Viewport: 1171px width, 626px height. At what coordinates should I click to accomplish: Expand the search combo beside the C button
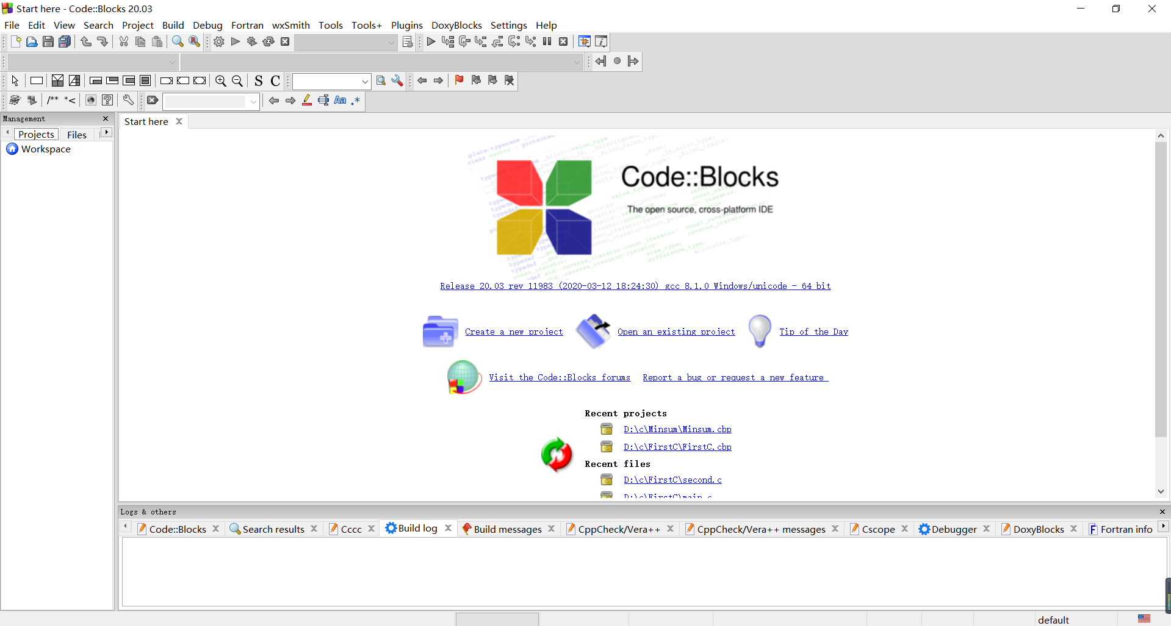click(x=365, y=81)
